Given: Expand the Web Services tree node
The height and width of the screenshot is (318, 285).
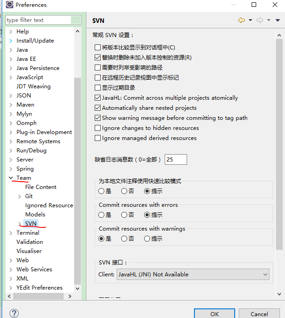Looking at the screenshot, I should pos(11,269).
